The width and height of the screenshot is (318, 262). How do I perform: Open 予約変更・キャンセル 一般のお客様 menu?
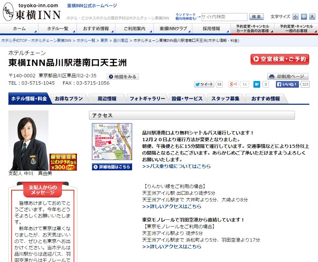(x=296, y=29)
